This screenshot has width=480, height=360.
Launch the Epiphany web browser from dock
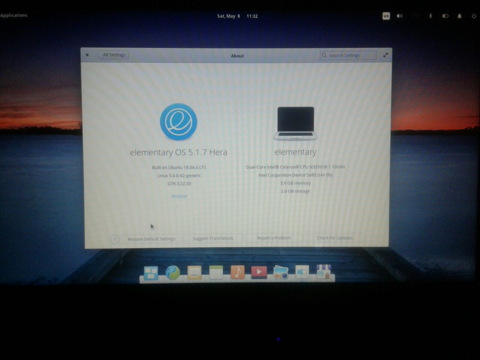click(172, 273)
